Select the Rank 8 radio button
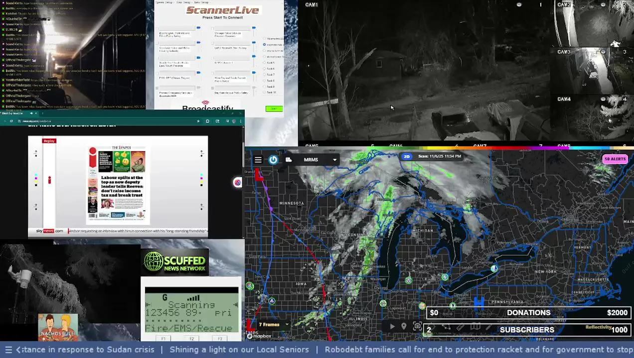 coord(264,81)
